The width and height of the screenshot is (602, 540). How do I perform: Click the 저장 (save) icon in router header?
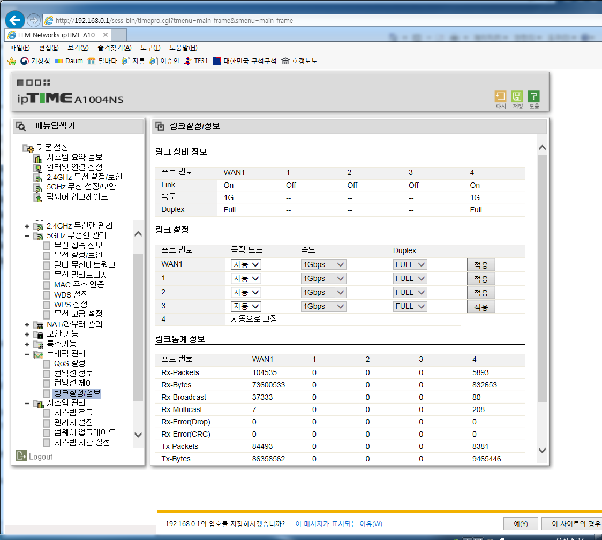coord(517,96)
